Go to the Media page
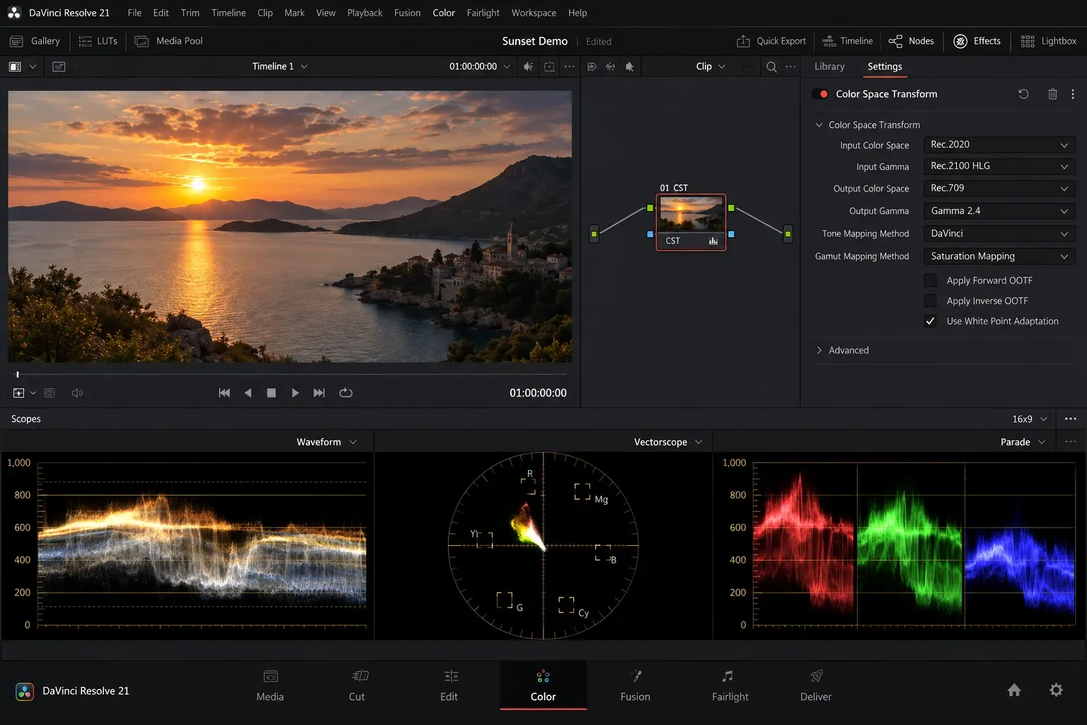Viewport: 1087px width, 725px height. pos(270,686)
